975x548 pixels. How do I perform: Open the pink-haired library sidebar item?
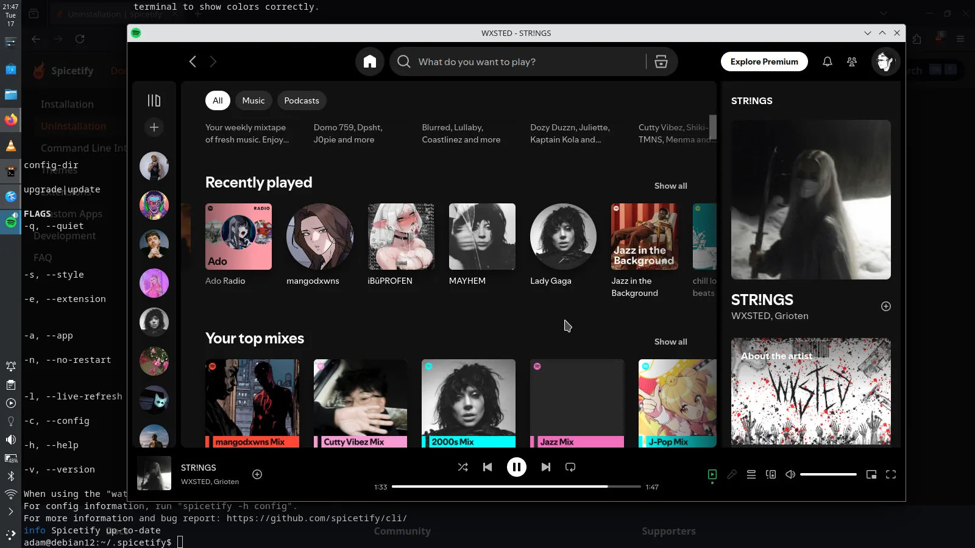click(x=154, y=283)
